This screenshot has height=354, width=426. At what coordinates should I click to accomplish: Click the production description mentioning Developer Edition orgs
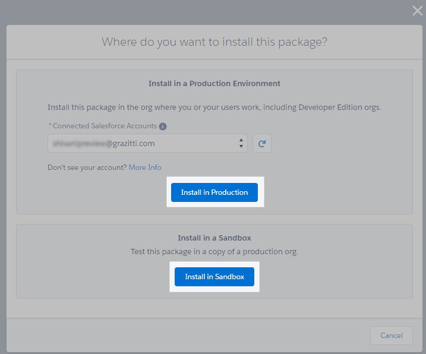pyautogui.click(x=214, y=108)
